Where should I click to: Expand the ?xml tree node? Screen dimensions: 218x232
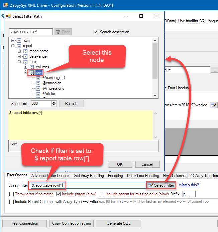tap(13, 40)
